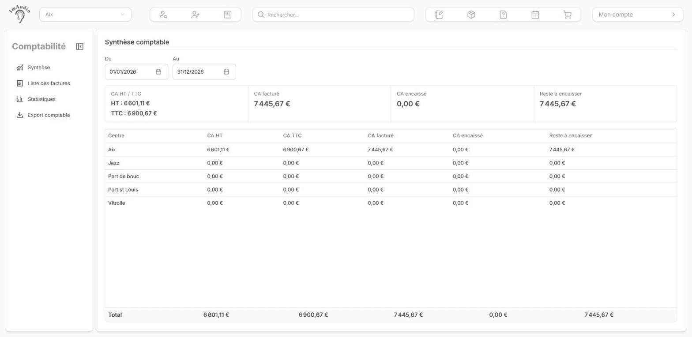Click the Export comptable download icon
This screenshot has width=692, height=337.
coord(20,115)
